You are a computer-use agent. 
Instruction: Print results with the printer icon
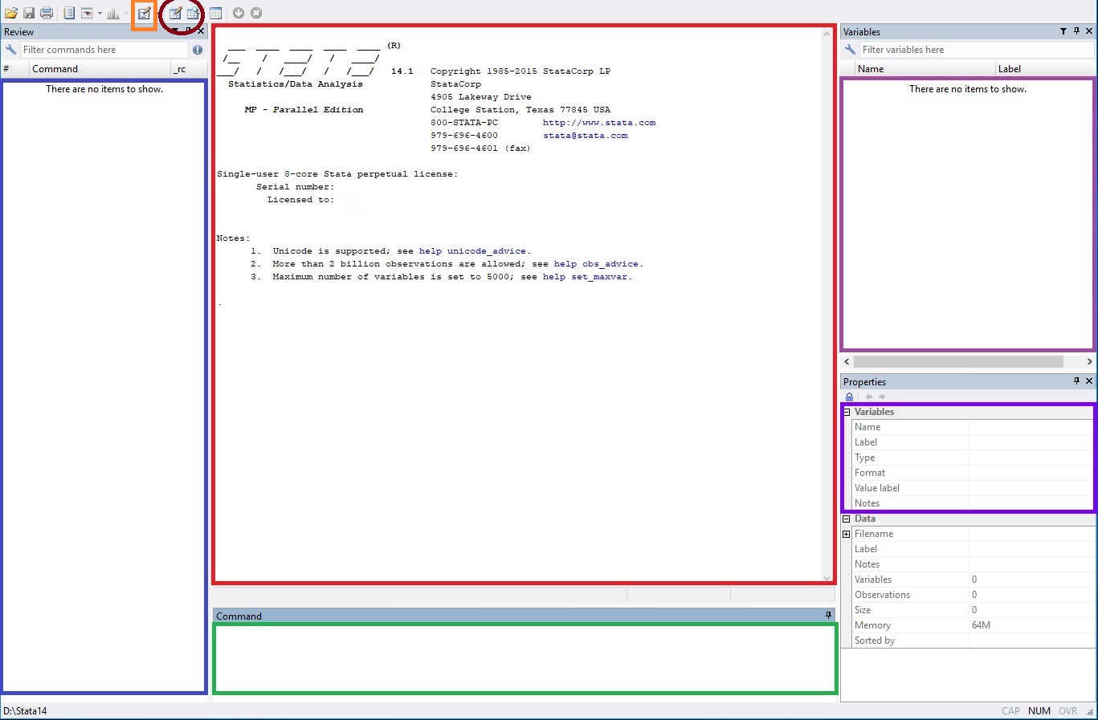(x=47, y=13)
